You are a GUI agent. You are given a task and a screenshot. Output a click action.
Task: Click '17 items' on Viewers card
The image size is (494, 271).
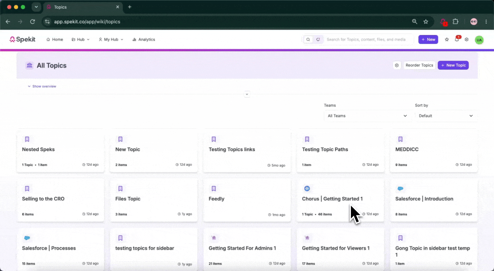[x=308, y=264]
